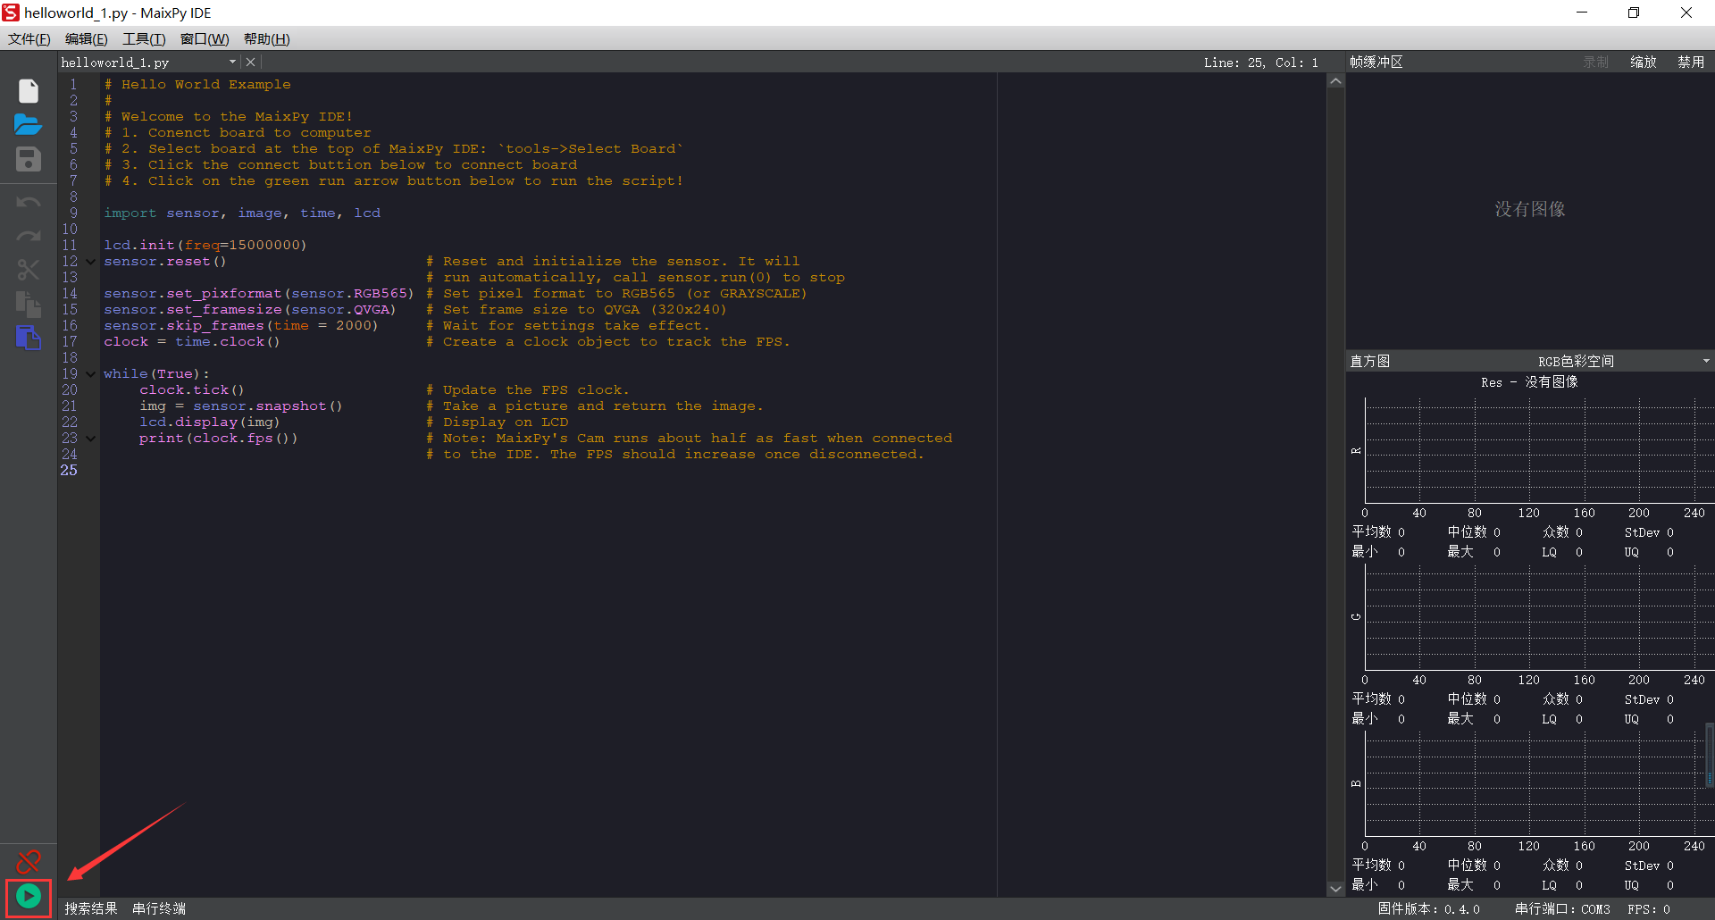This screenshot has height=920, width=1715.
Task: Click the 直方图 panel title
Action: [1370, 361]
